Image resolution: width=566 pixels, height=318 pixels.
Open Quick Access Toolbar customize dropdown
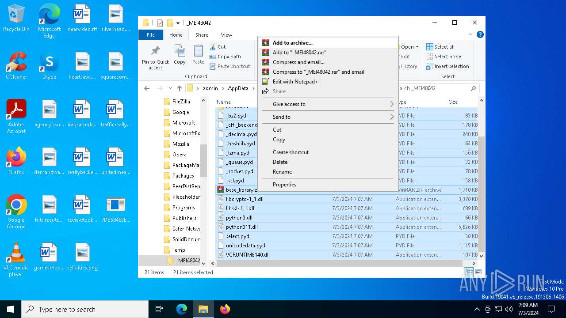point(178,23)
